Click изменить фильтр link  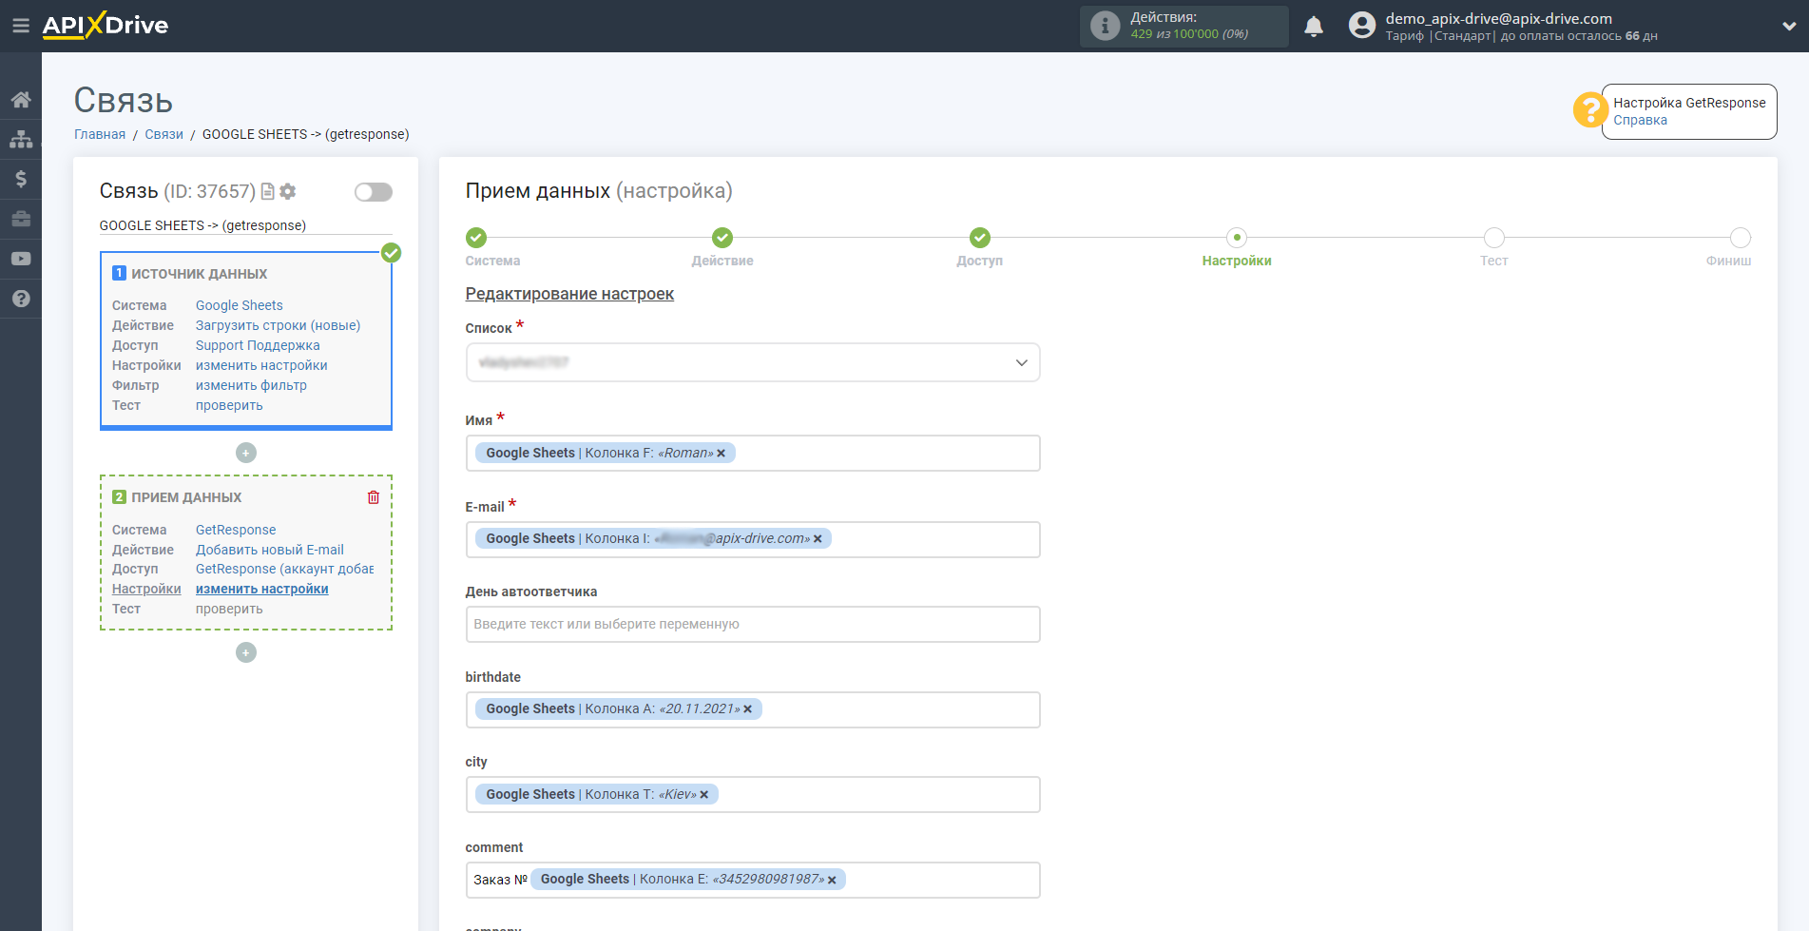click(x=251, y=385)
